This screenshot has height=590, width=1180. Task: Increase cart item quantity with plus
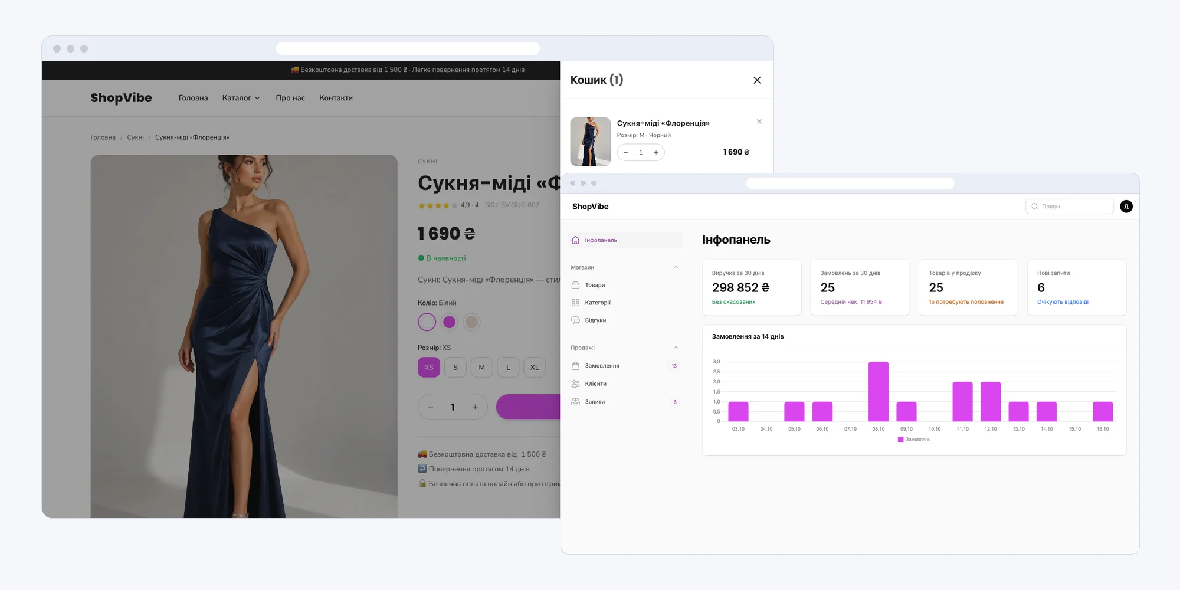(656, 152)
